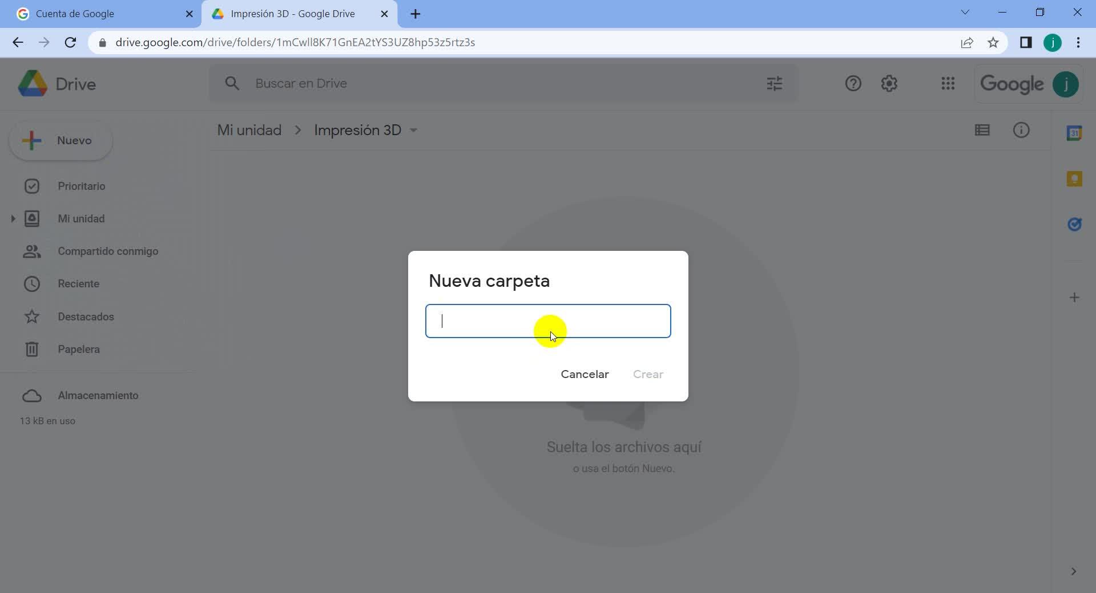The image size is (1096, 593).
Task: Minimize the Chrome window
Action: coord(1002,12)
